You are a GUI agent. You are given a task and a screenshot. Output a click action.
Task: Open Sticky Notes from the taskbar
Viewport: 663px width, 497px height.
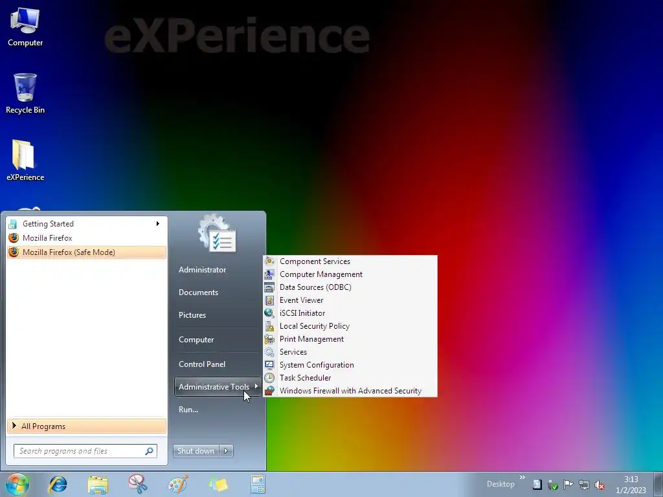218,484
